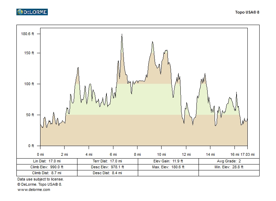Open the www.delorme.com link
The height and width of the screenshot is (201, 276).
[34, 190]
